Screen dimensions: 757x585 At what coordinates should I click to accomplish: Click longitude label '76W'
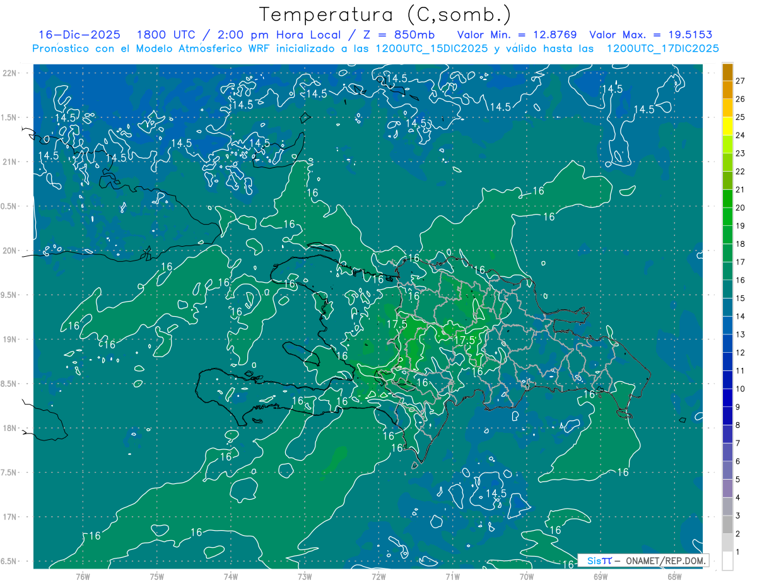coord(83,577)
